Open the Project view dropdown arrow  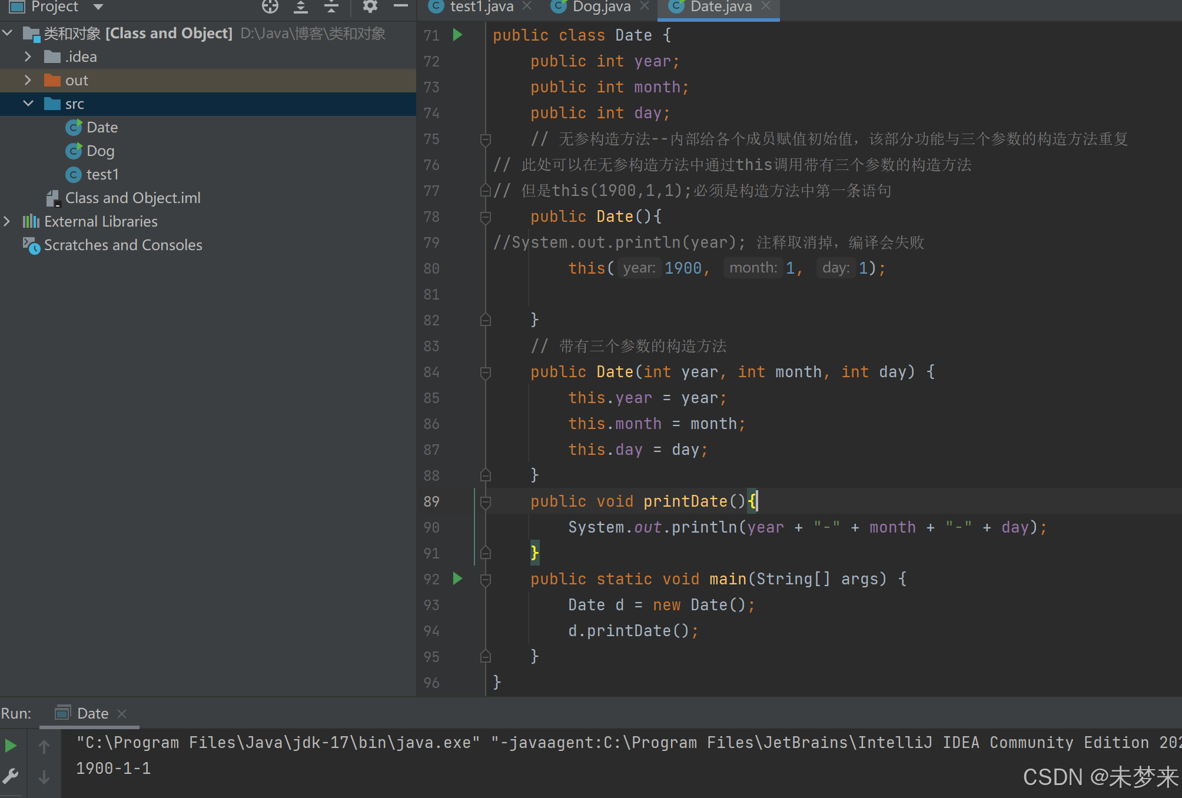coord(98,7)
